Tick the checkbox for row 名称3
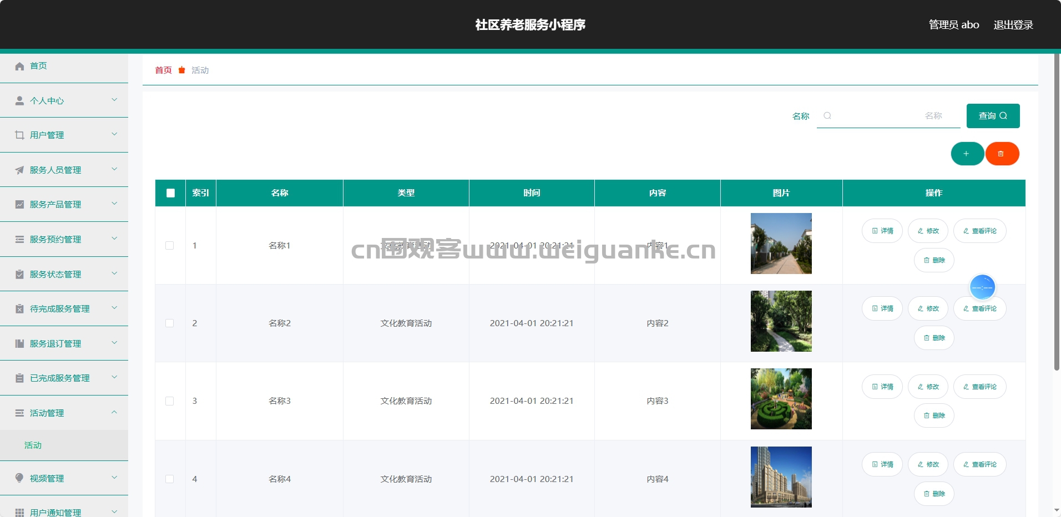Screen dimensions: 1061x517 point(170,401)
